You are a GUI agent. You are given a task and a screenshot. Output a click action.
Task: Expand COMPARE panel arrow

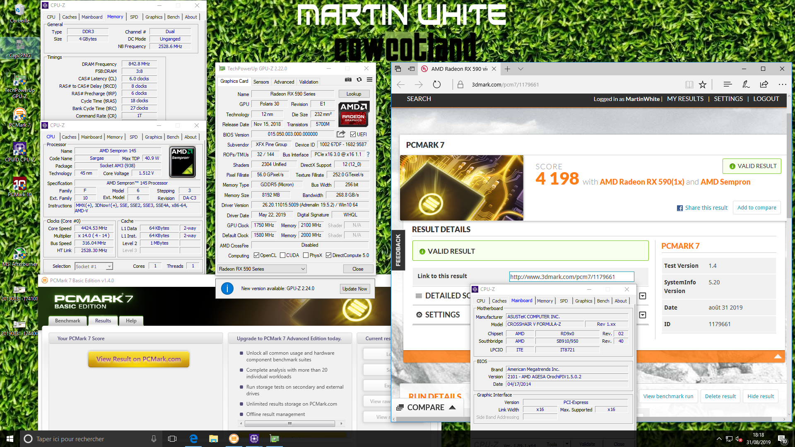point(453,407)
